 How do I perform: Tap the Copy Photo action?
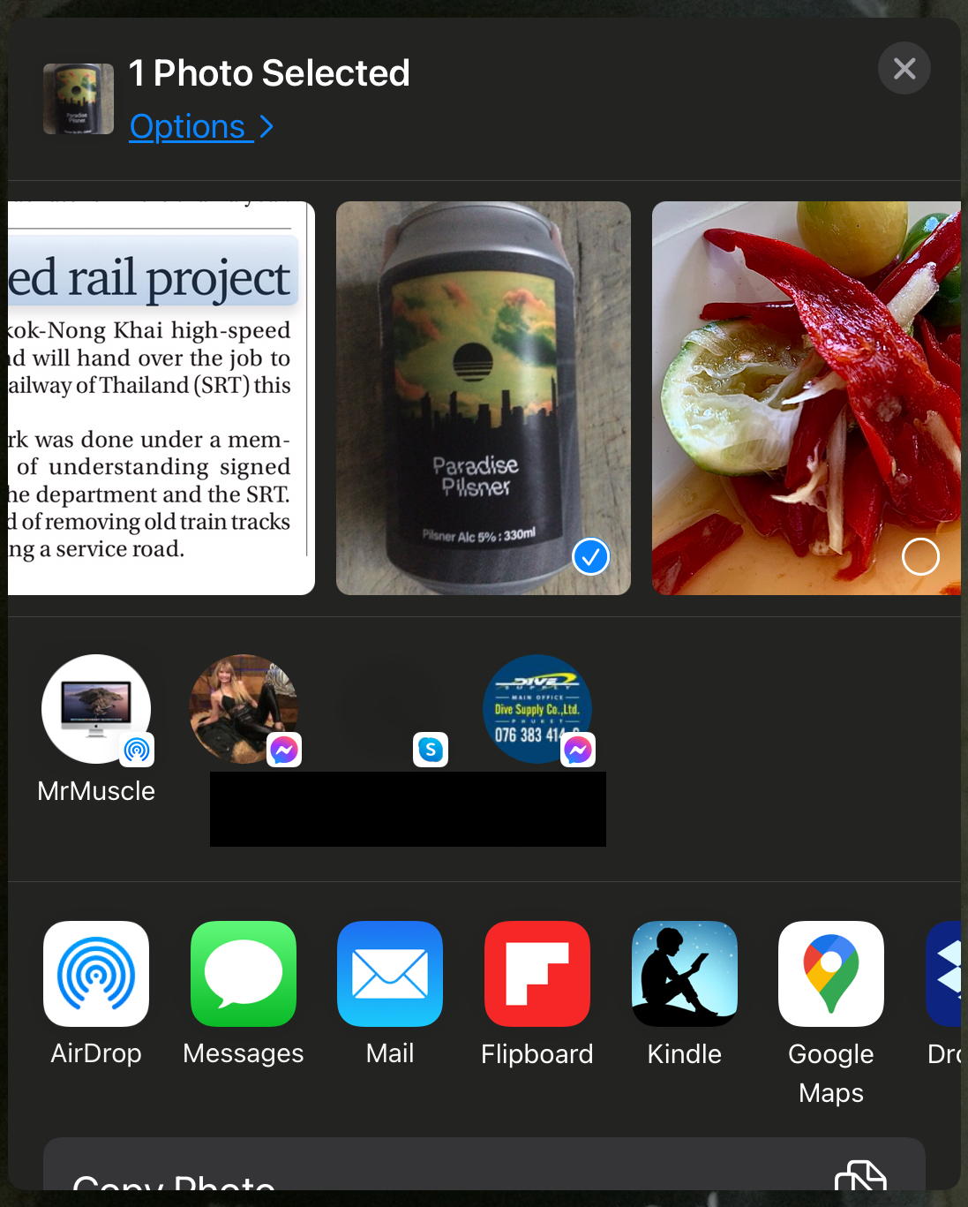pyautogui.click(x=484, y=1164)
